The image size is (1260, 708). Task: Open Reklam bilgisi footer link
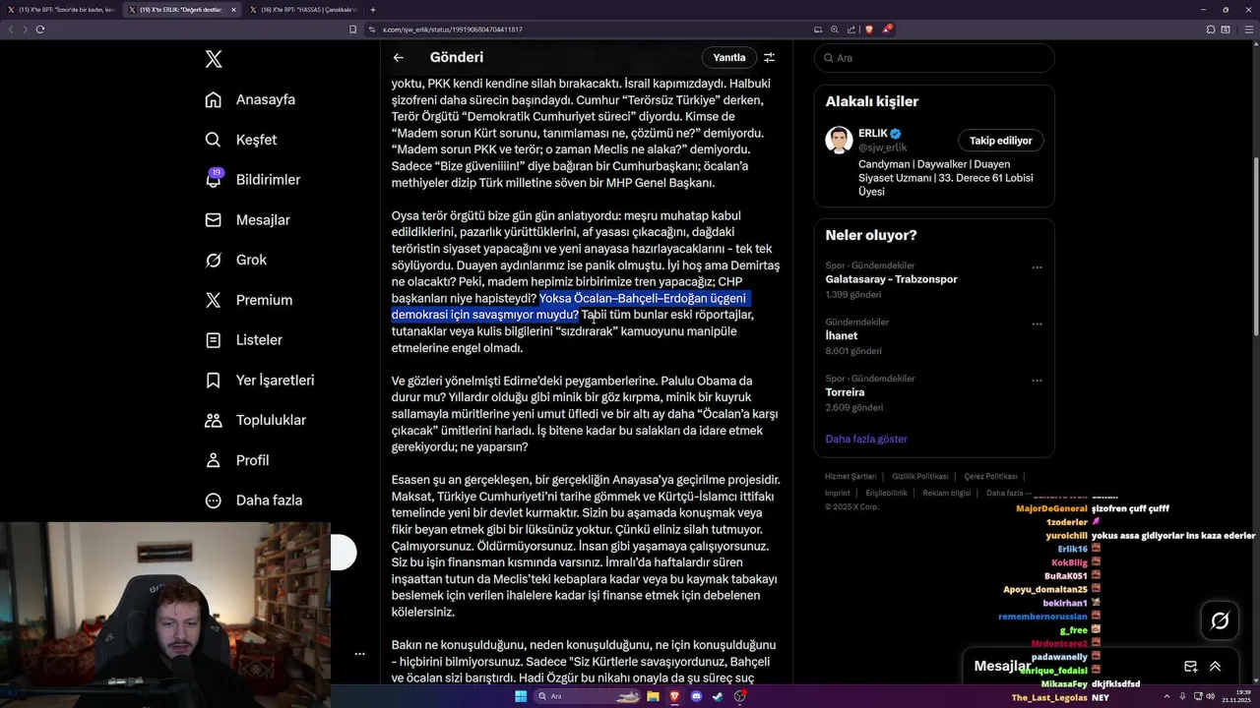pos(946,493)
